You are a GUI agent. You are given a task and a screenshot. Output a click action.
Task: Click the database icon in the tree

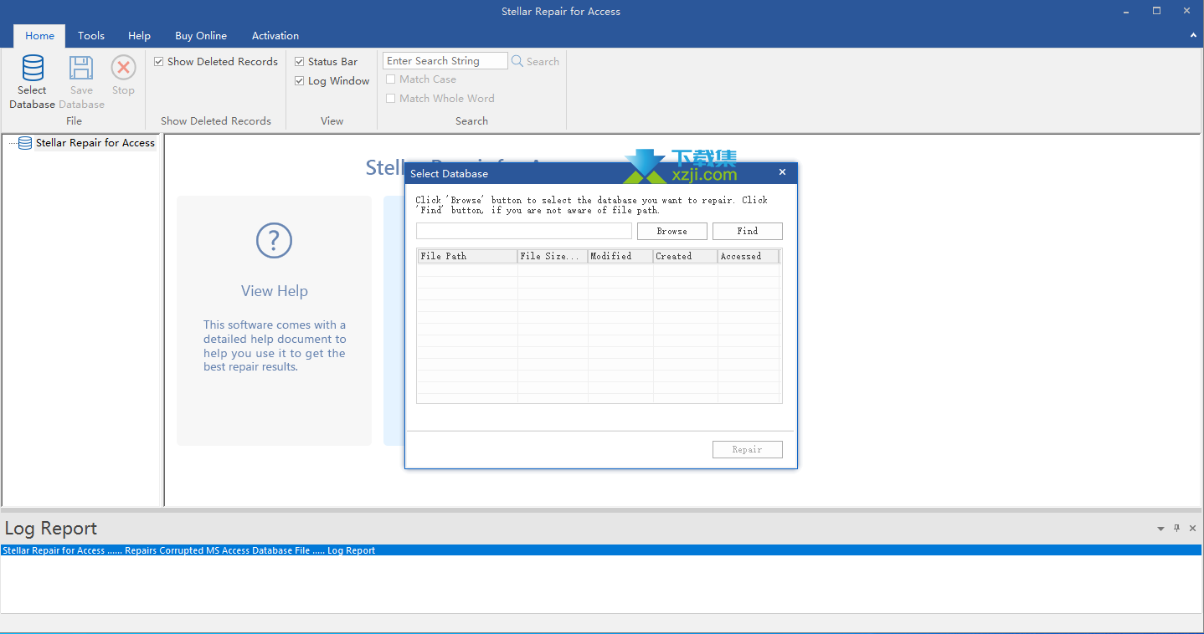(25, 143)
